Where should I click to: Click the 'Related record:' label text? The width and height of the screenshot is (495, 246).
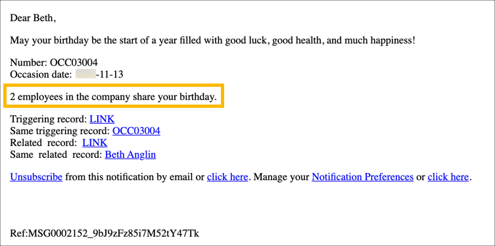43,143
